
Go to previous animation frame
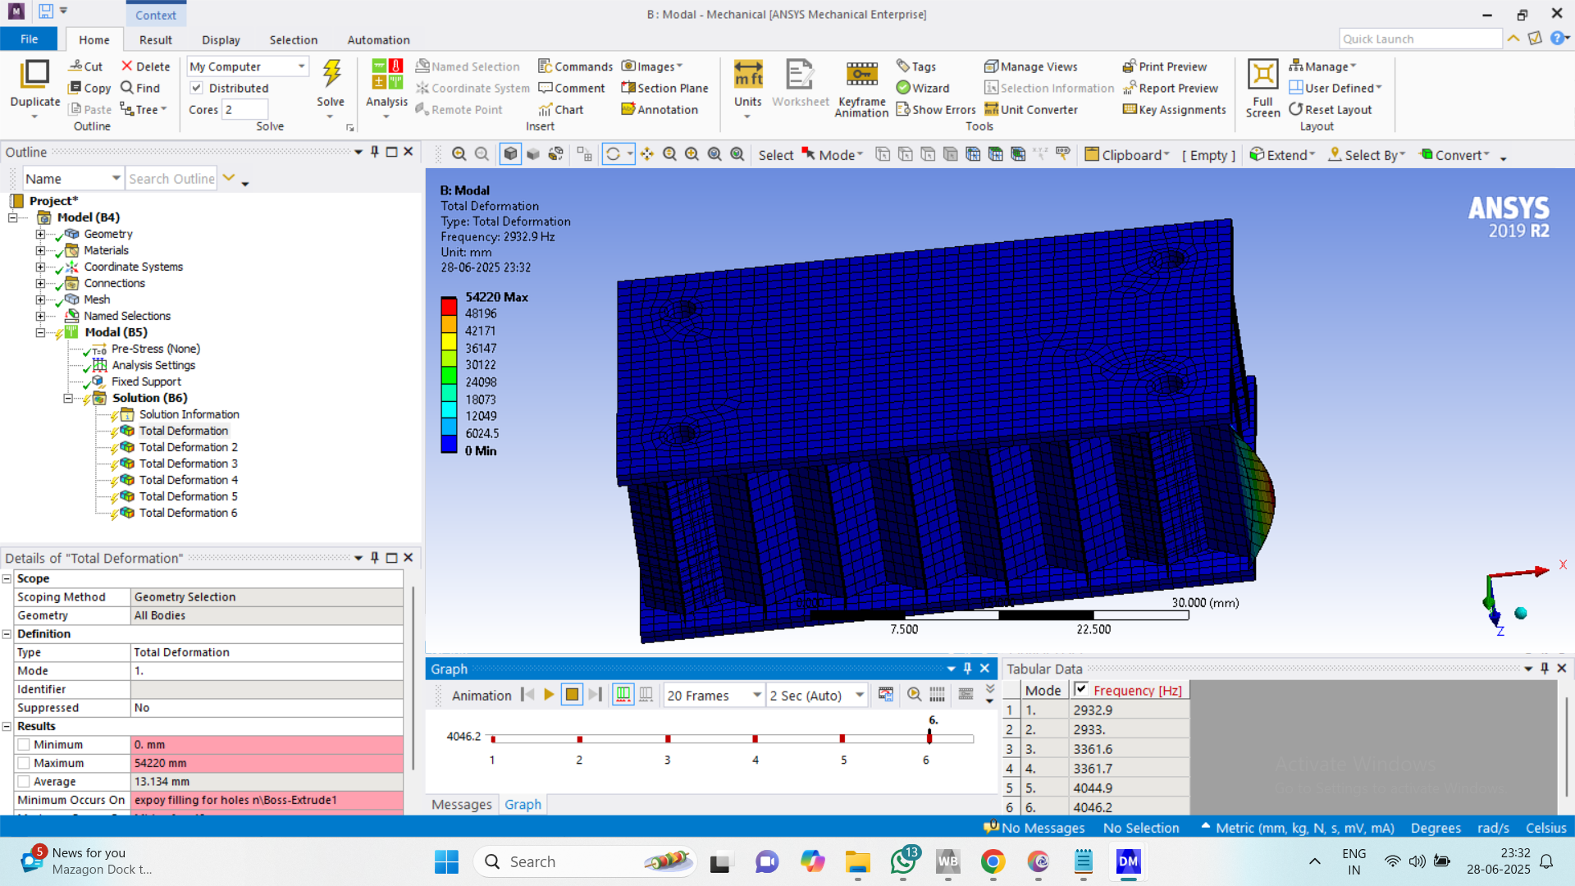click(527, 695)
